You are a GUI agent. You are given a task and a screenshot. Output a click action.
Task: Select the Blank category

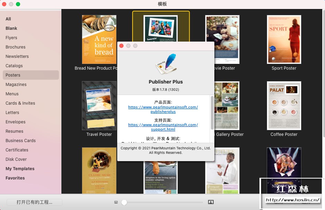click(x=11, y=28)
